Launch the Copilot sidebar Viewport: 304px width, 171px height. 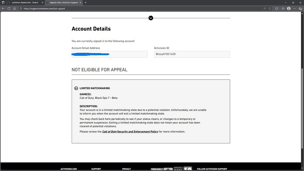point(300,9)
